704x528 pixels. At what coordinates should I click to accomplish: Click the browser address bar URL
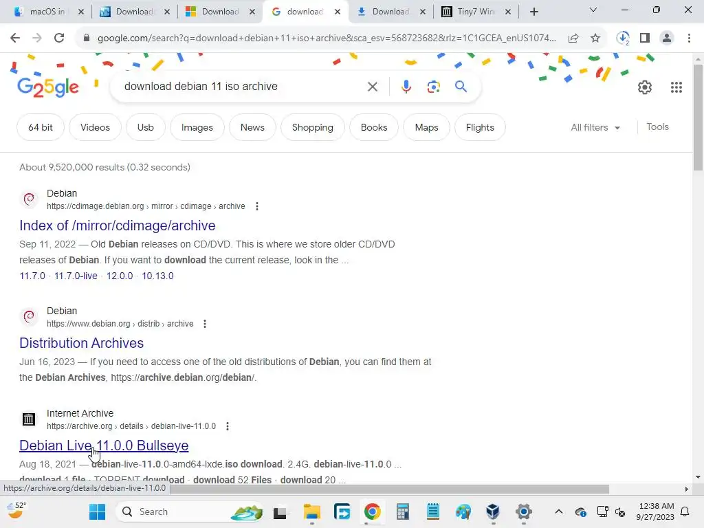(327, 38)
